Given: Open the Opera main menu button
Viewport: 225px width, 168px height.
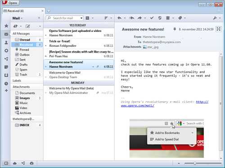Looking at the screenshot, I should tap(10, 3).
